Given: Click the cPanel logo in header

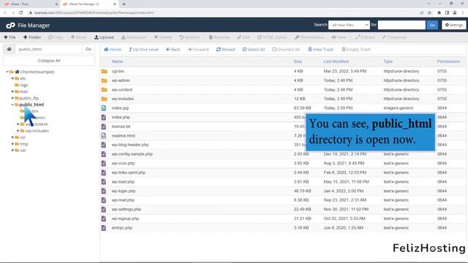Looking at the screenshot, I should coord(10,26).
